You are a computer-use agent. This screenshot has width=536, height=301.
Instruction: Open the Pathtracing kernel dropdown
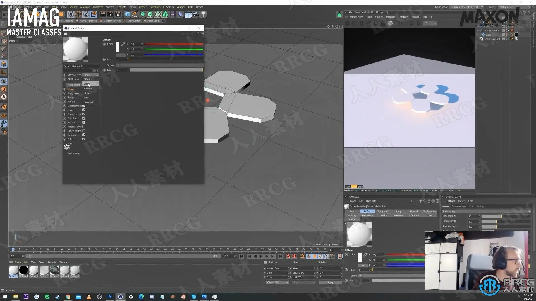[x=486, y=211]
